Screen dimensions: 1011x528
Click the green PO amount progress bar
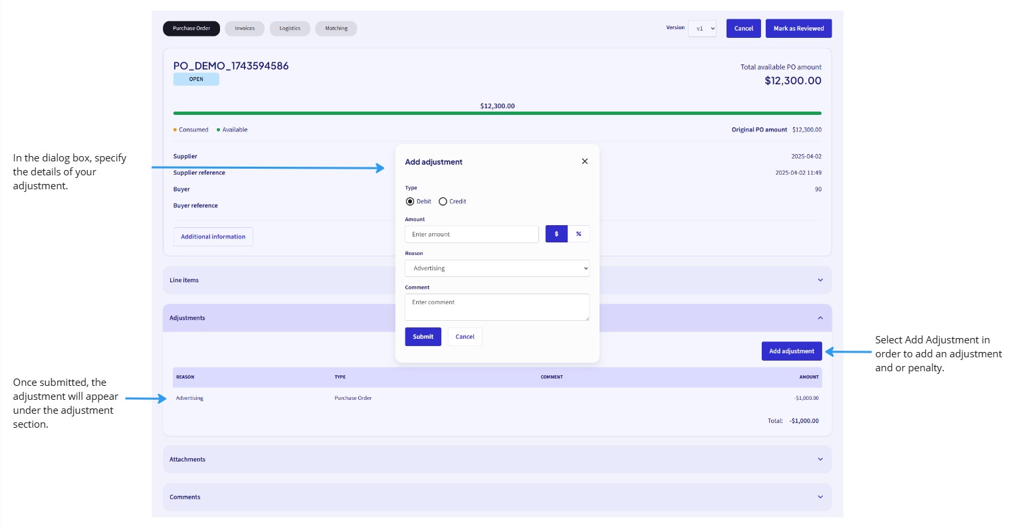click(497, 113)
